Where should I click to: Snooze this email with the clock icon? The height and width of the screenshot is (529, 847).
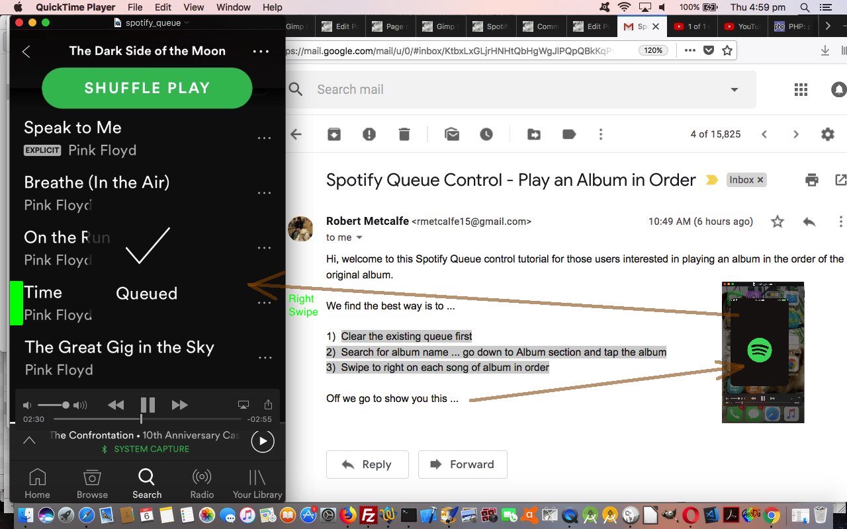486,134
